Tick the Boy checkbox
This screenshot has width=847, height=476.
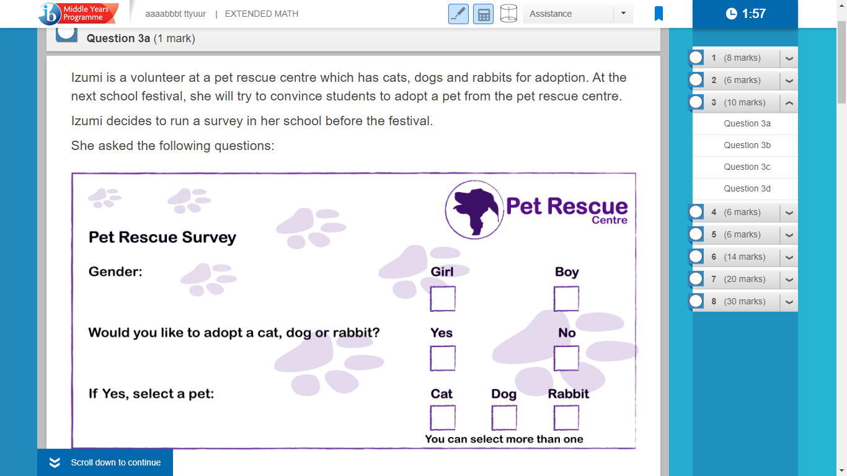pos(566,299)
